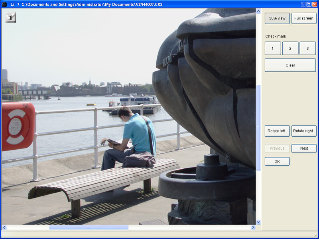Click the camera icon in title bar

[4, 4]
